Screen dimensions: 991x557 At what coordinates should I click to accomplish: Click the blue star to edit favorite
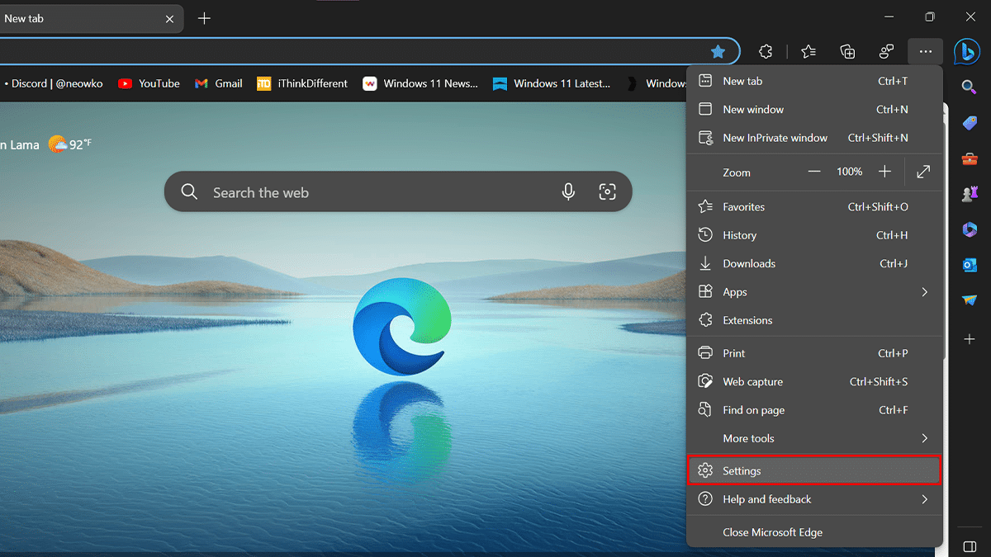tap(718, 52)
